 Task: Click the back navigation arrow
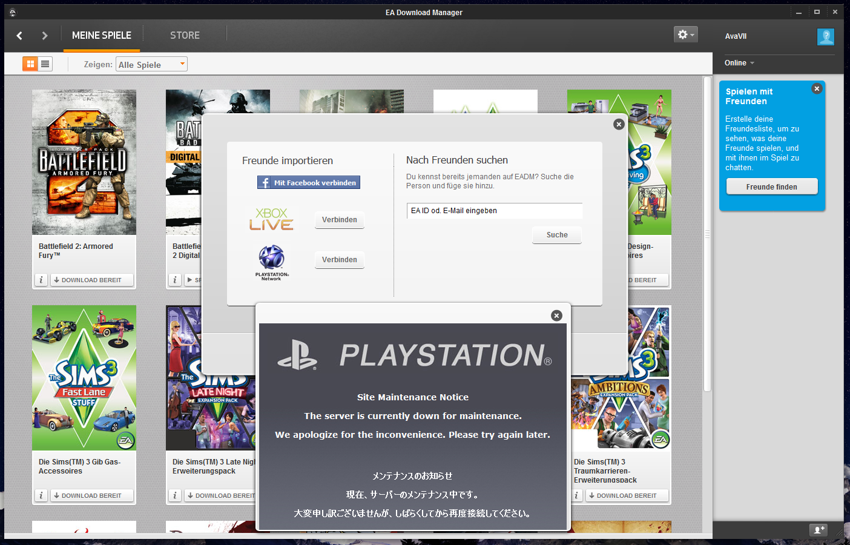pos(19,35)
